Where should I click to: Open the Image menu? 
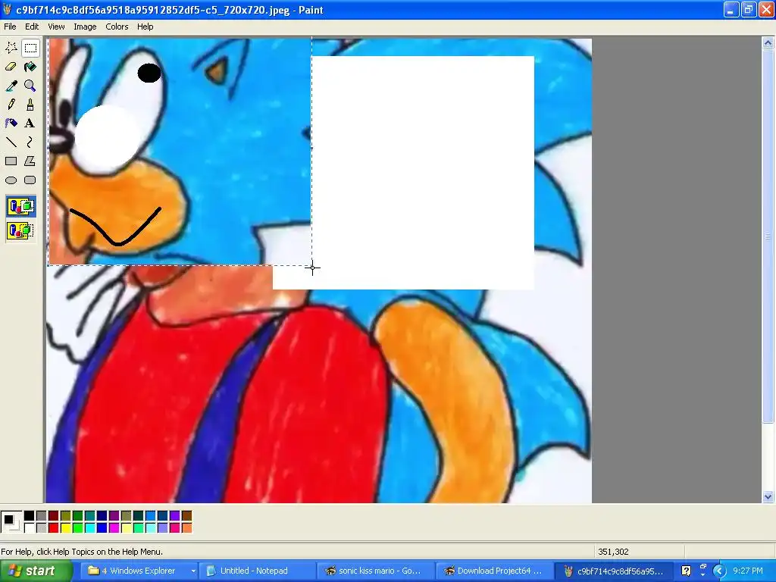85,27
